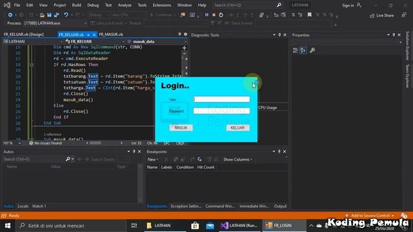The height and width of the screenshot is (232, 413).
Task: Restart debugging with the circular arrow icon
Action: [x=221, y=15]
